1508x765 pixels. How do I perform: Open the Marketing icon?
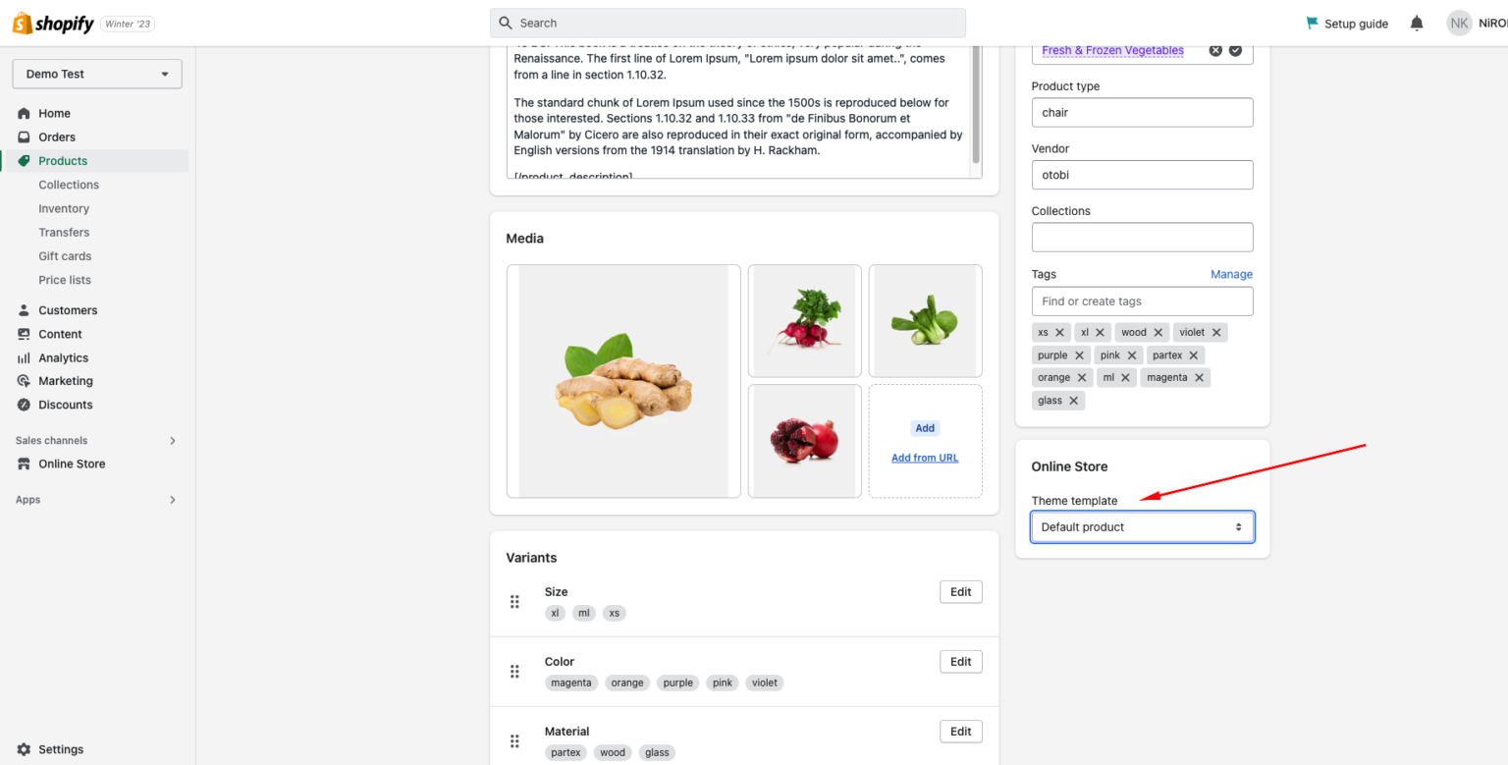click(x=27, y=380)
